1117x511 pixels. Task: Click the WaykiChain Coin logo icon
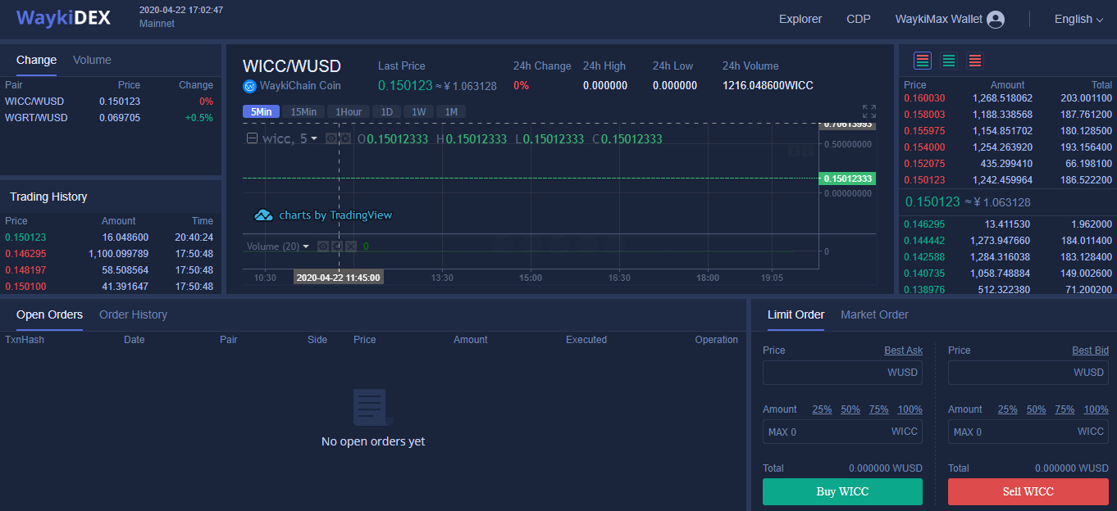pos(249,86)
